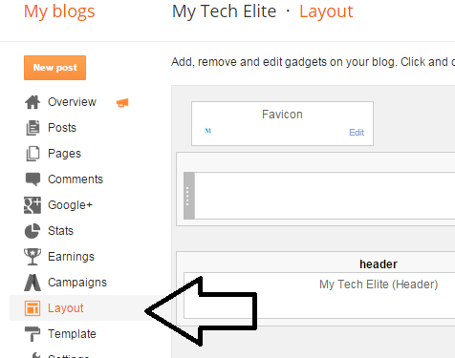Click the Google+ icon
This screenshot has height=358, width=455.
click(32, 205)
